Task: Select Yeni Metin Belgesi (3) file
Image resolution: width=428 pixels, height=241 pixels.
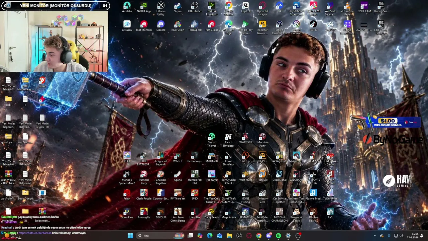Action: pos(8,84)
